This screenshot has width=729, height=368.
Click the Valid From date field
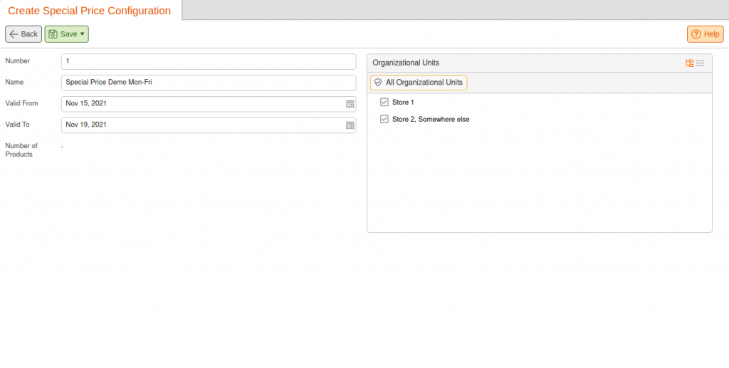[209, 104]
